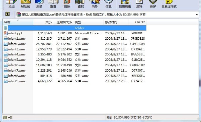Image resolution: width=201 pixels, height=122 pixels.
Task: Click date cell 2009/6/12 14...
Action: (116, 33)
